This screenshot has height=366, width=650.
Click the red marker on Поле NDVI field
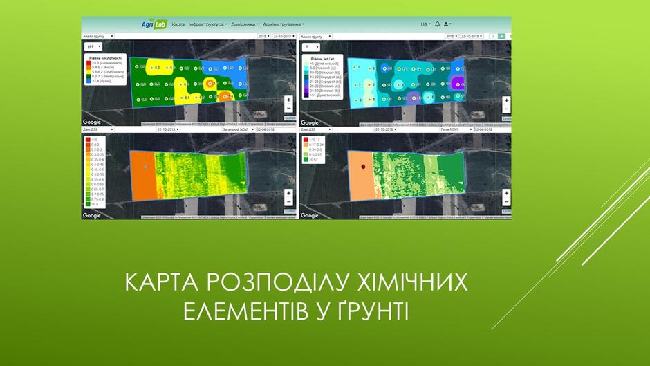(363, 167)
